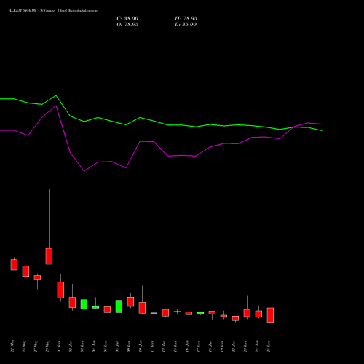364x364 pixels.
Task: Click the open value O: 78.95
Action: [127, 25]
